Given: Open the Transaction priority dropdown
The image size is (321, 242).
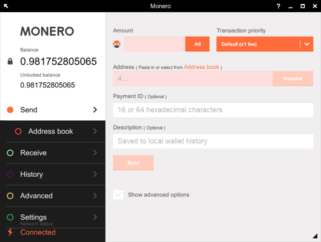Looking at the screenshot, I should [265, 44].
